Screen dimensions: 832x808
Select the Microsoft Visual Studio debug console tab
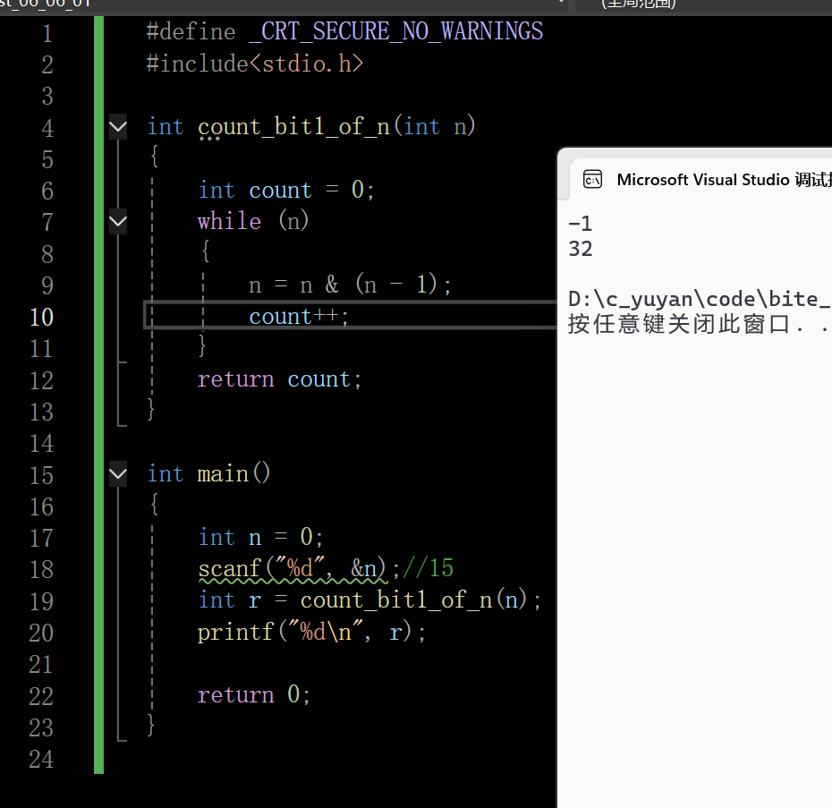[700, 180]
